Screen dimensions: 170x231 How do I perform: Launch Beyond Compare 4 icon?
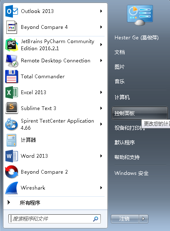click(12, 27)
